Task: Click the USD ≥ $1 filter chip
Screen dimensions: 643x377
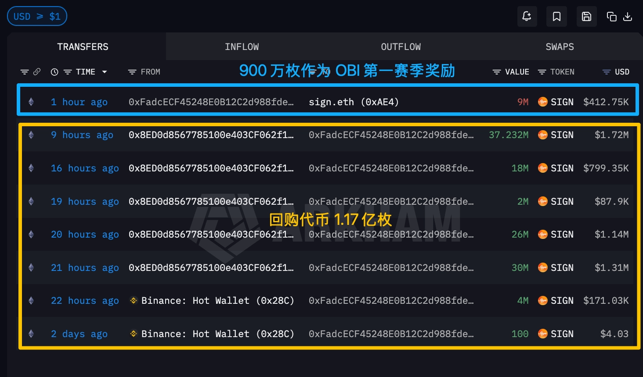Action: 37,16
